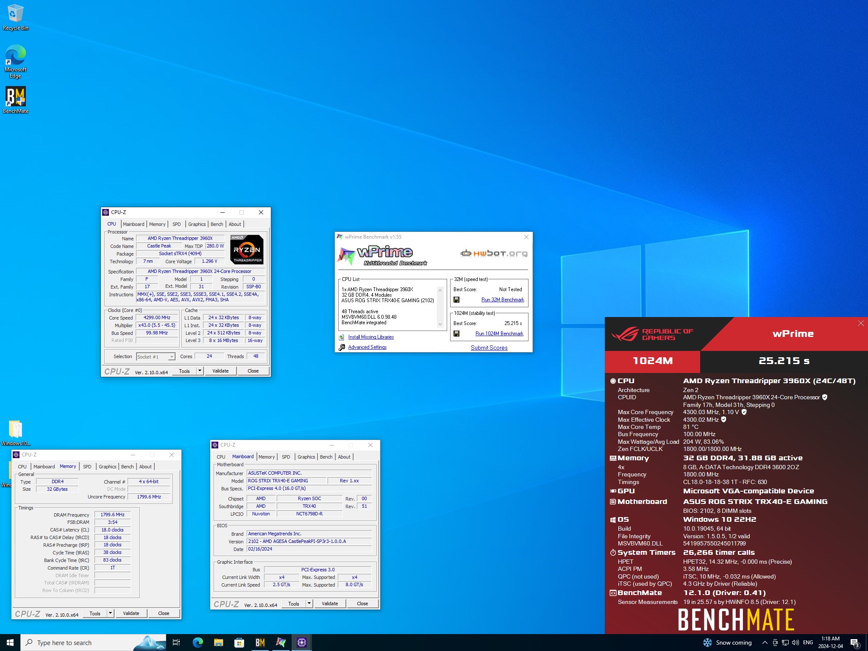Click the Ryzen Threadripper logo in CPU-Z
Viewport: 868px width, 651px height.
click(247, 250)
